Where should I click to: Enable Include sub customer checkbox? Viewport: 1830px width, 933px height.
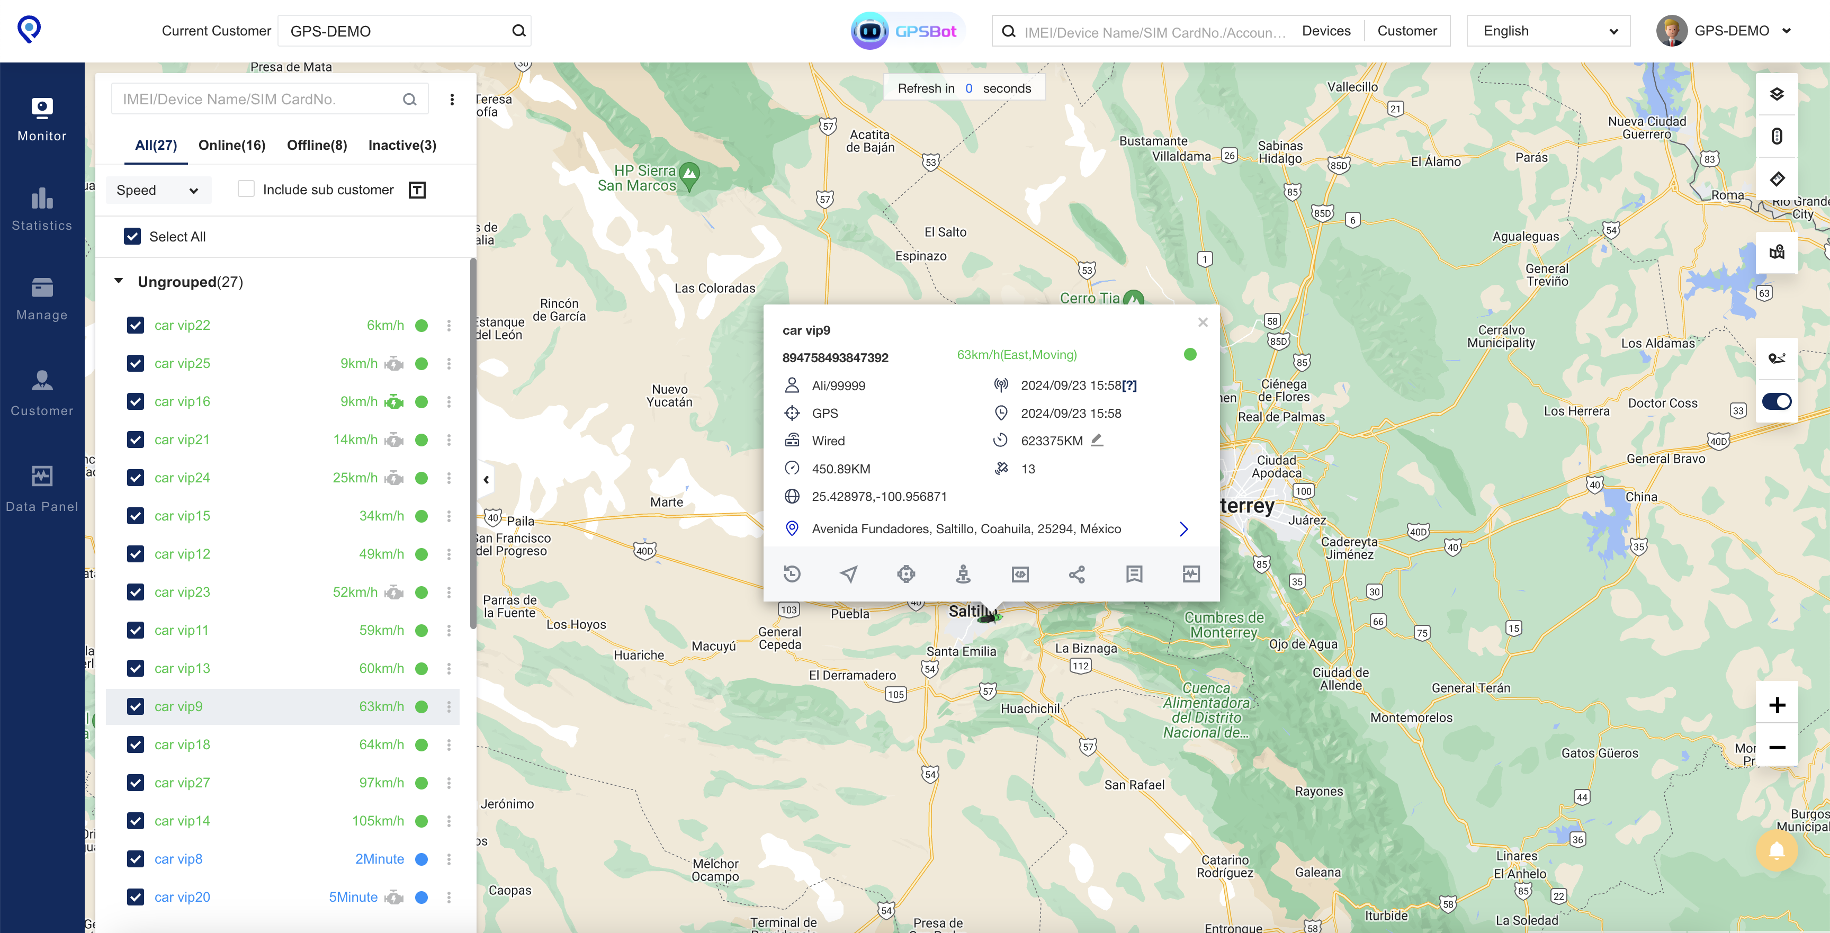tap(246, 189)
